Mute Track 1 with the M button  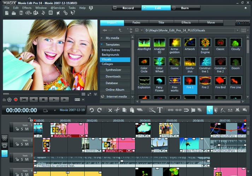pos(27,128)
